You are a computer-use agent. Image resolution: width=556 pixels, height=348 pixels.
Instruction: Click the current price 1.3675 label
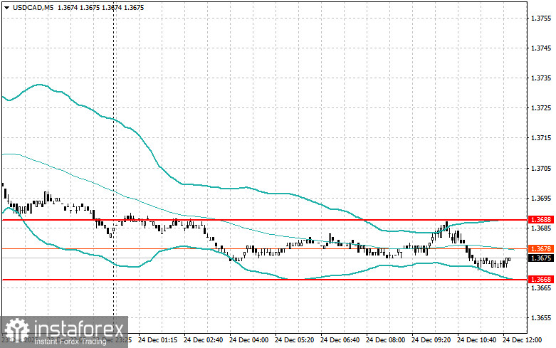pyautogui.click(x=541, y=258)
